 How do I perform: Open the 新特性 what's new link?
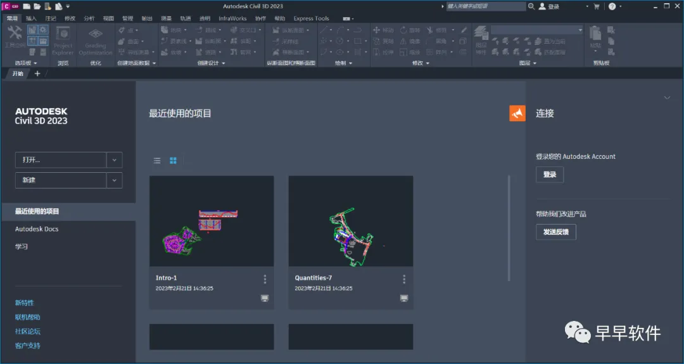click(25, 303)
